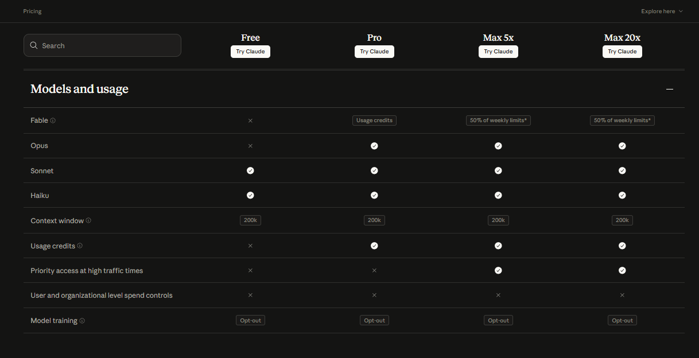699x358 pixels.
Task: Click the Haiku checkmark under Free
Action: pos(250,195)
